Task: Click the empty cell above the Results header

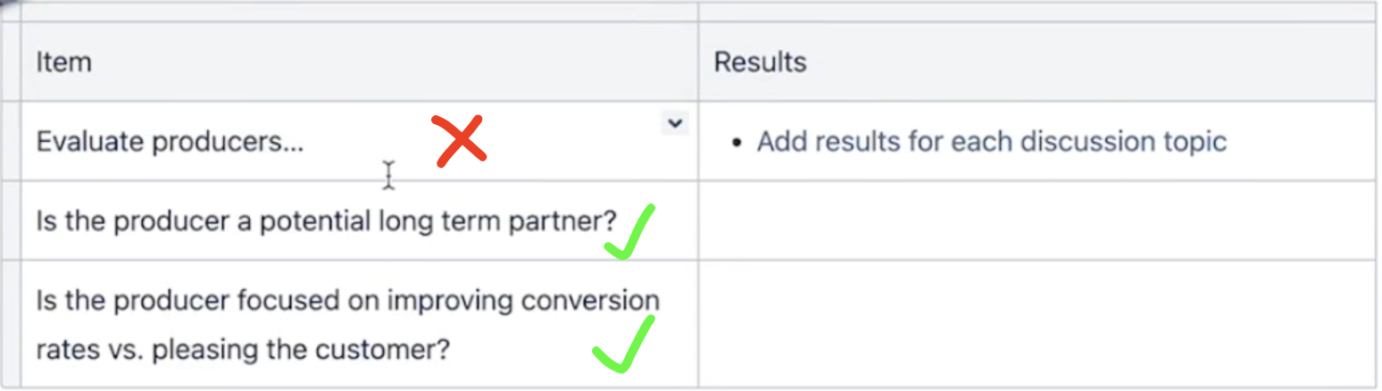Action: (x=1036, y=11)
